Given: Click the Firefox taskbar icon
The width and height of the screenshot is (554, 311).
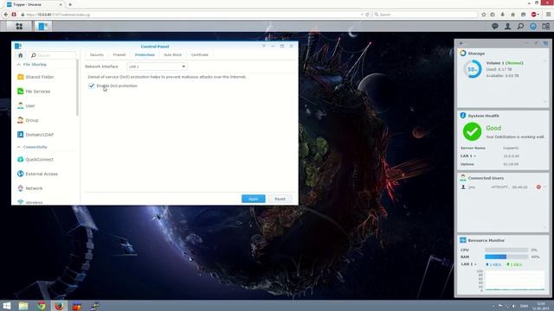Looking at the screenshot, I should [60, 306].
